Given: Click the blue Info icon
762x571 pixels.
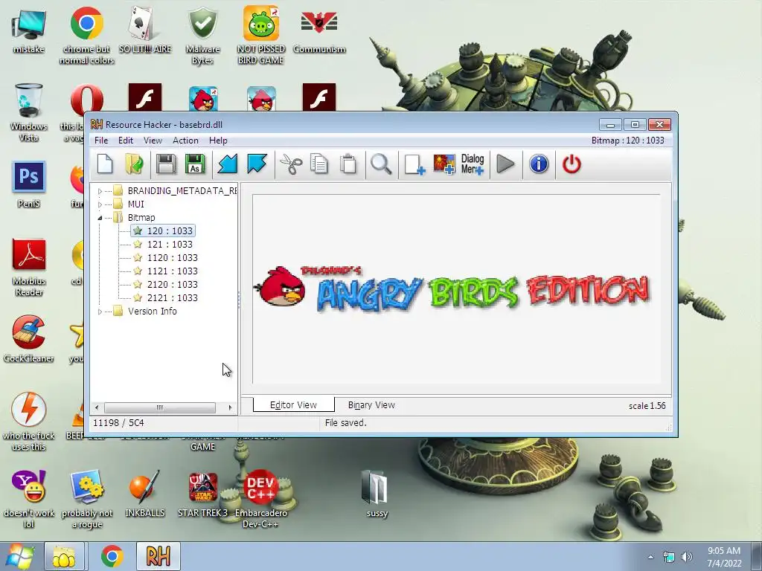Looking at the screenshot, I should (539, 164).
